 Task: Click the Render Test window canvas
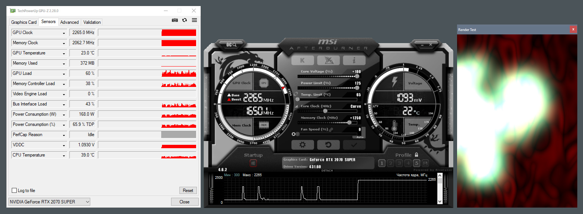pyautogui.click(x=517, y=121)
